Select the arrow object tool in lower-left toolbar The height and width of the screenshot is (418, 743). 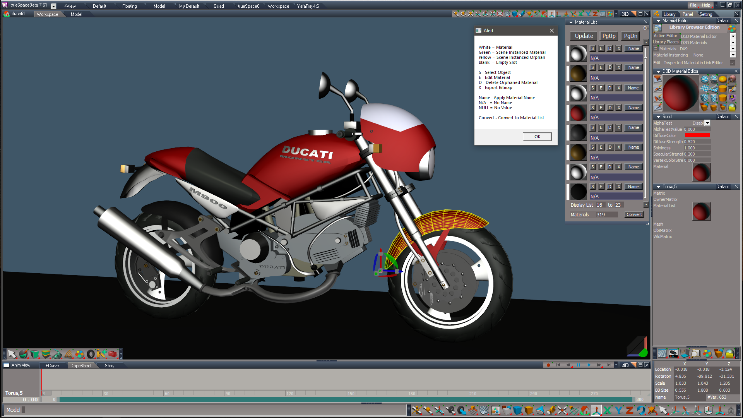[12, 354]
